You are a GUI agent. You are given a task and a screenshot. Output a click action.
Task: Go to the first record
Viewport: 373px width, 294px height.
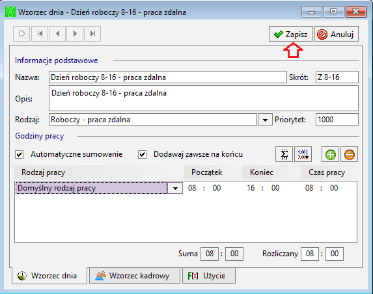(x=40, y=34)
